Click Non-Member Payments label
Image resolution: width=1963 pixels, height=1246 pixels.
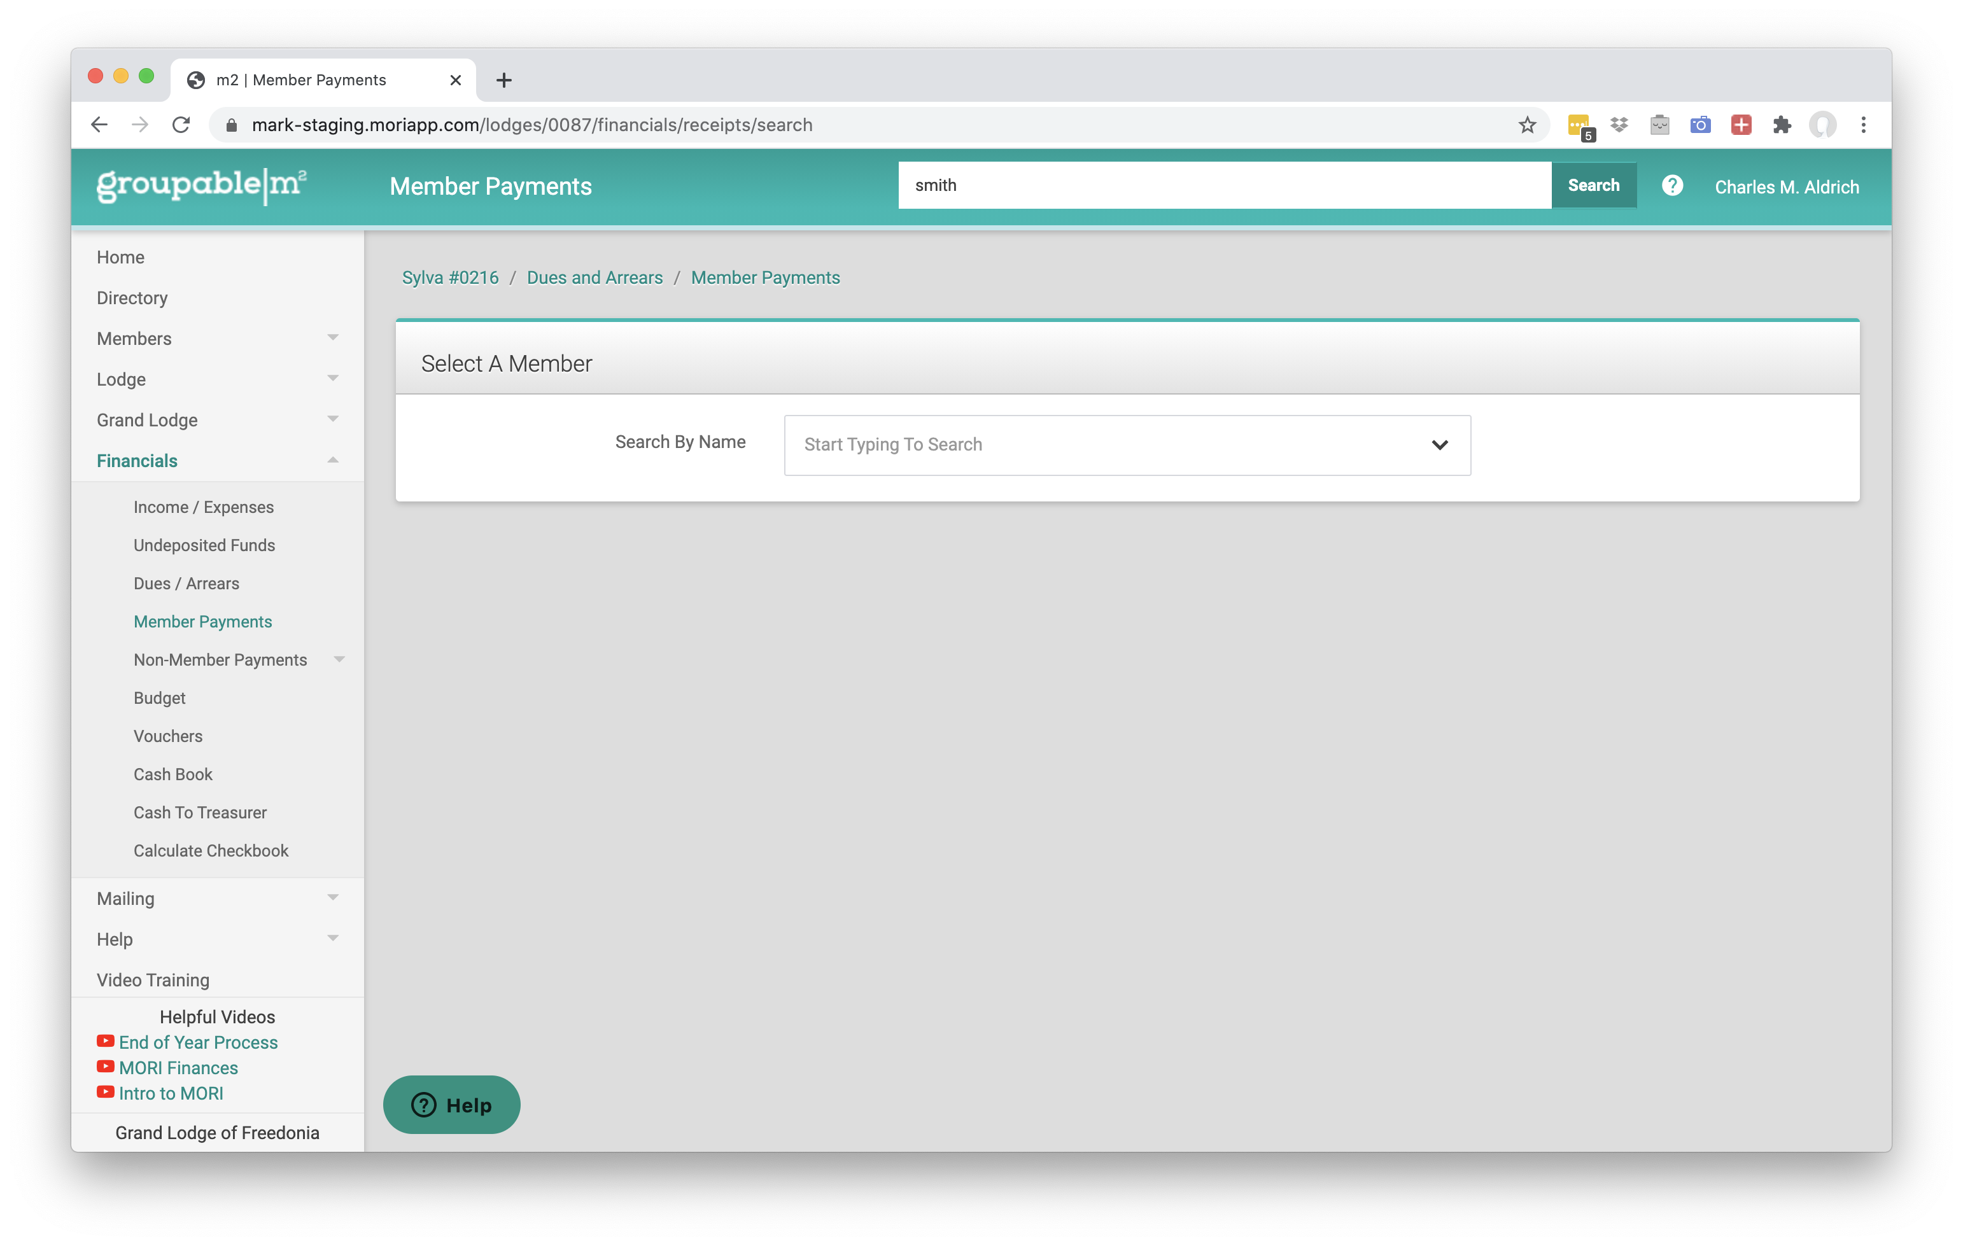[220, 659]
